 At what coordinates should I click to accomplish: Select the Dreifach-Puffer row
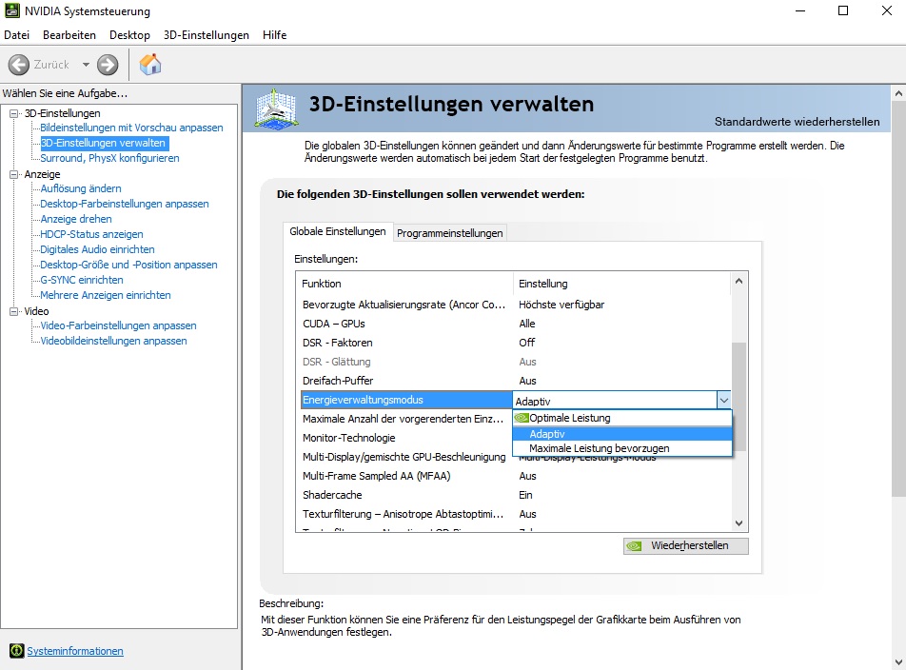[x=516, y=381]
